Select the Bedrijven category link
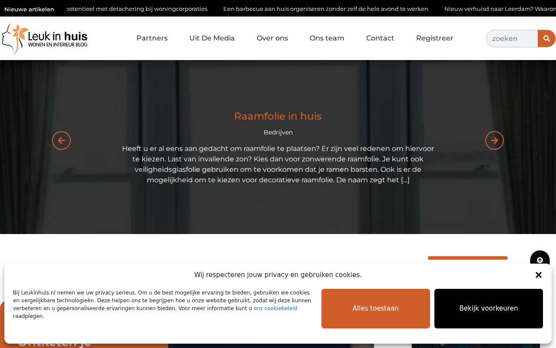The width and height of the screenshot is (556, 348). 278,132
